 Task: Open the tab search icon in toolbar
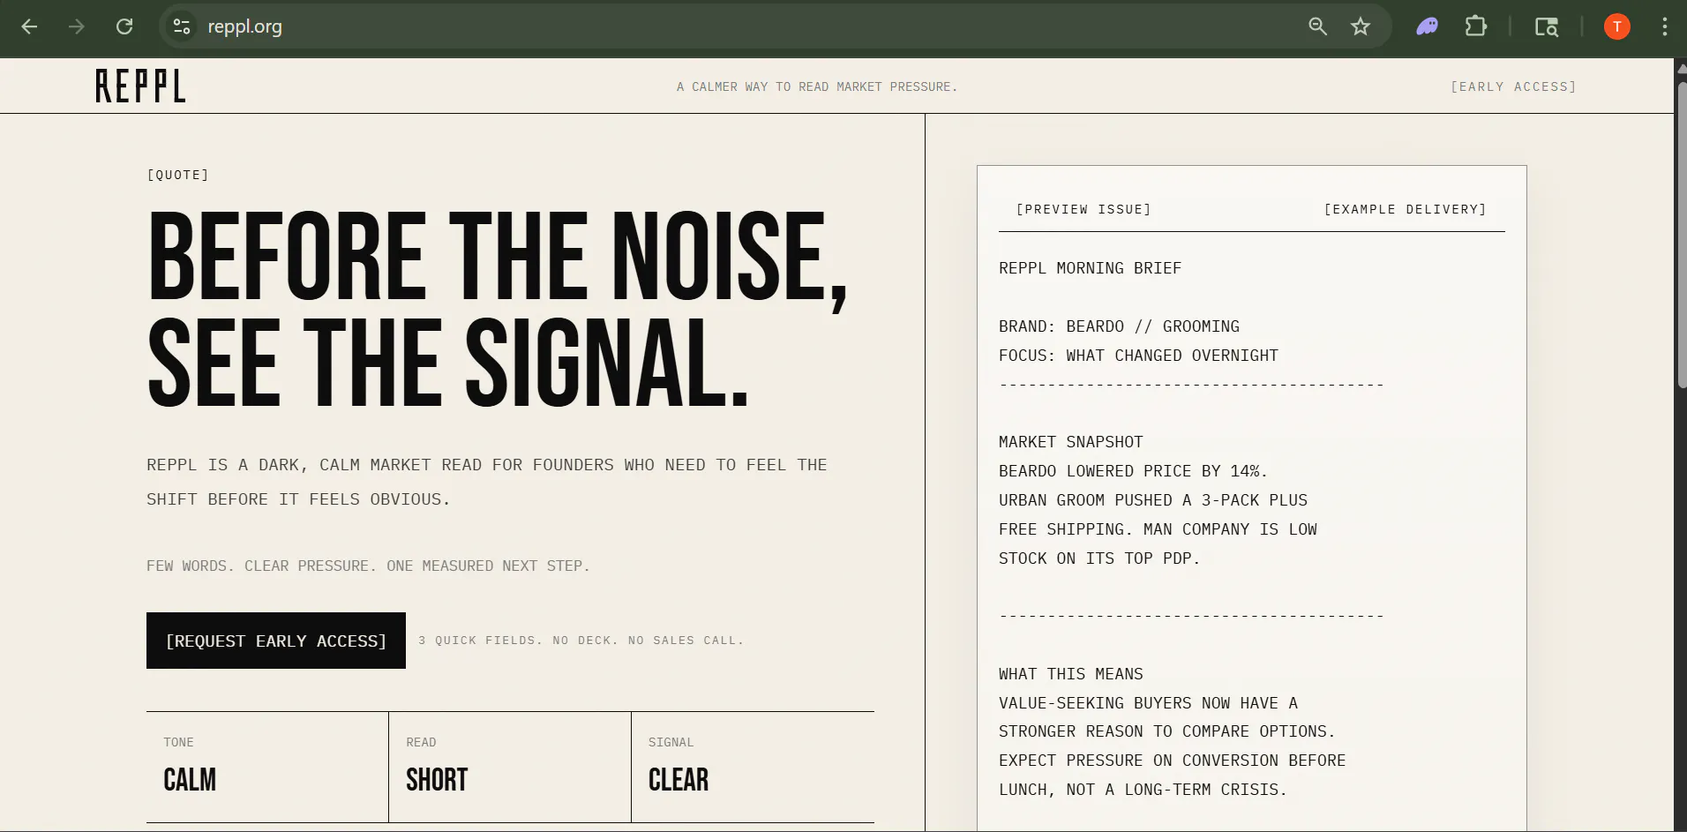coord(1547,26)
